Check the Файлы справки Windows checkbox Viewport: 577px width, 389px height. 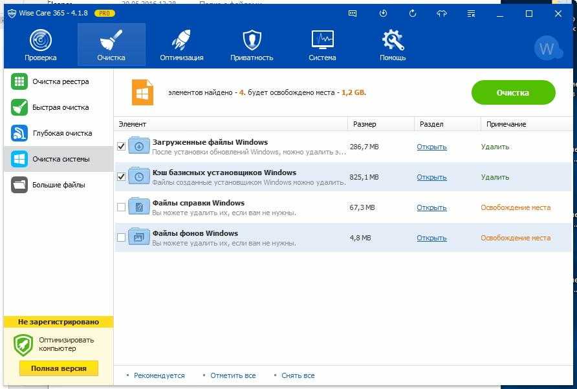[121, 207]
